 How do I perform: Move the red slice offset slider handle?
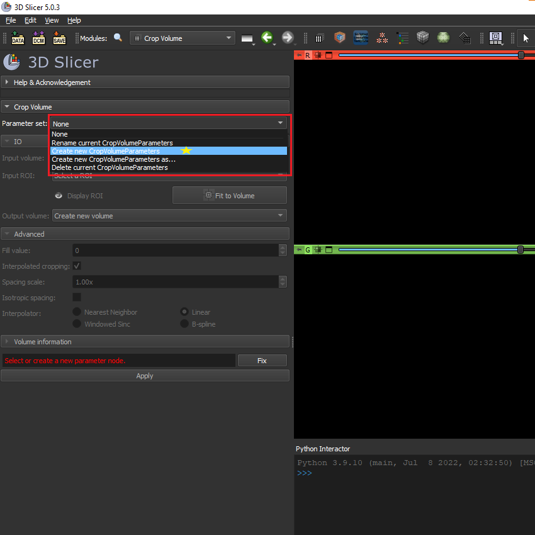click(521, 55)
